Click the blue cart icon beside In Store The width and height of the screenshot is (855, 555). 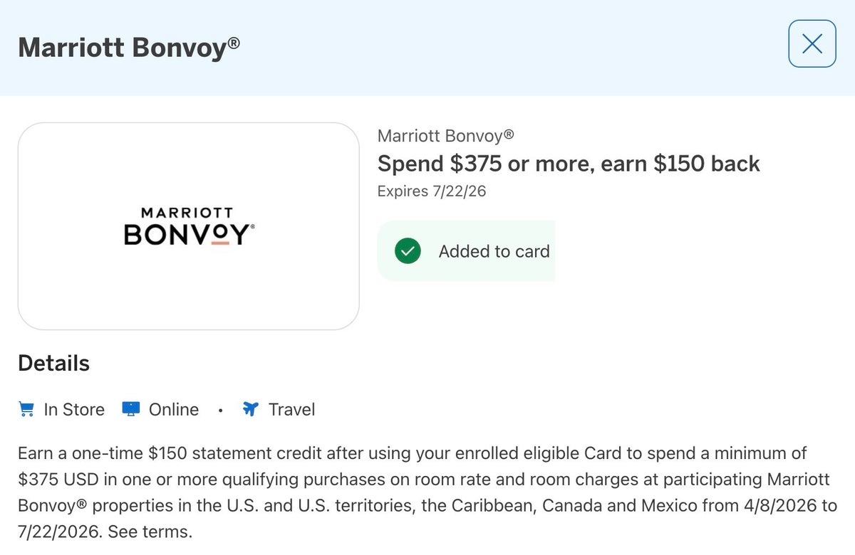[x=26, y=409]
